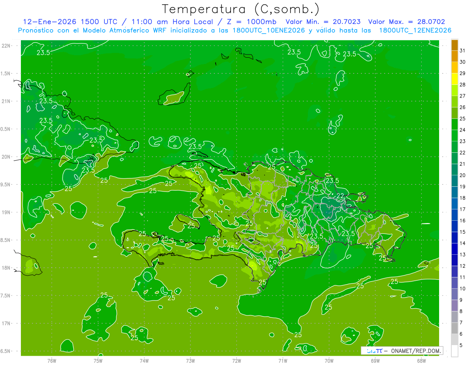Viewport: 473px width, 366px height.
Task: Click the "5" legend scale label
Action: pyautogui.click(x=461, y=345)
